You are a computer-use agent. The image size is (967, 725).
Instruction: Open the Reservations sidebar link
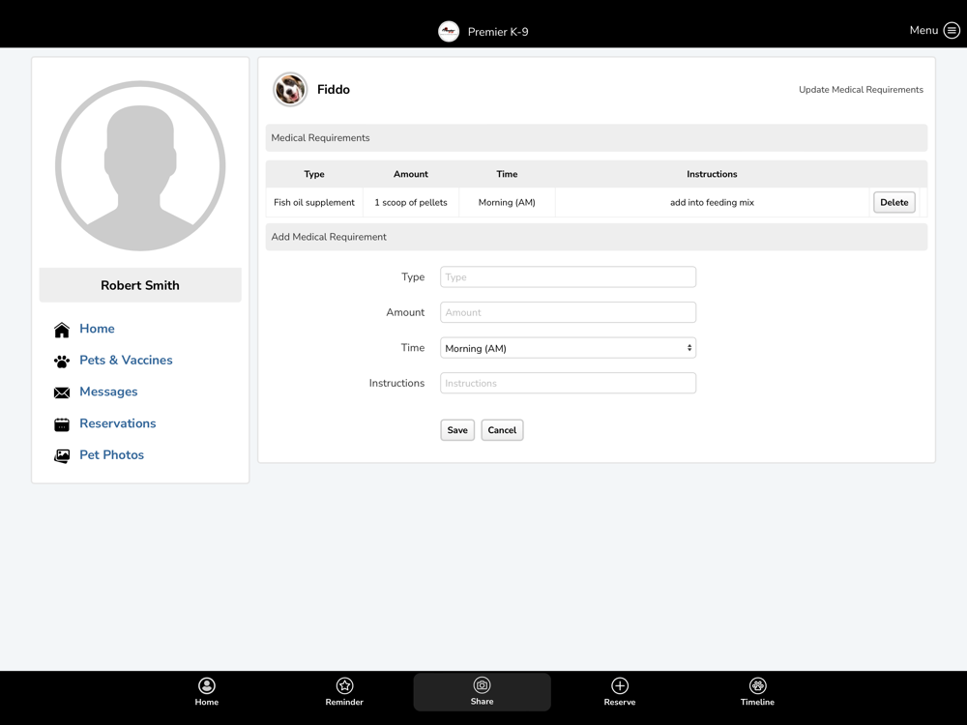point(118,423)
